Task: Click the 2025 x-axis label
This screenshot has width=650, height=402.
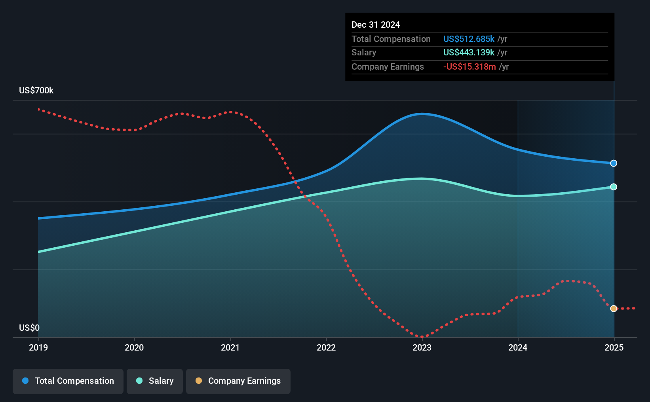Action: pos(614,347)
